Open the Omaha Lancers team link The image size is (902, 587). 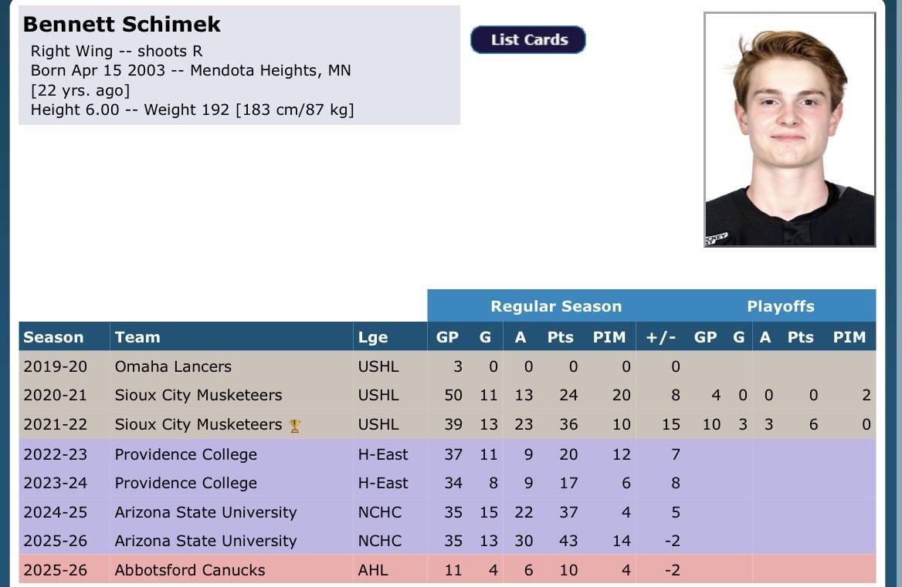point(173,366)
